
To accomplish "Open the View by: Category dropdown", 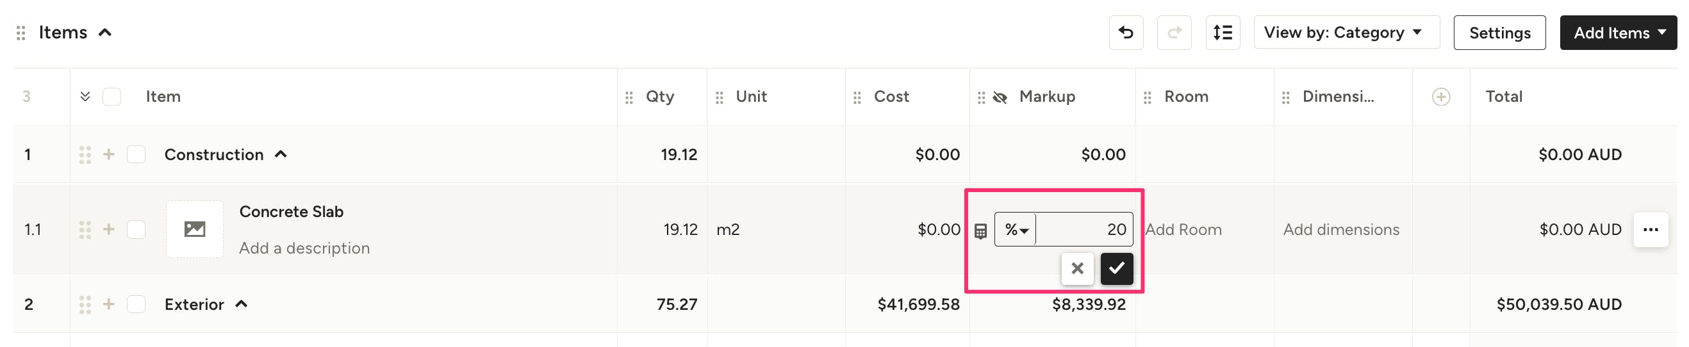I will point(1346,33).
